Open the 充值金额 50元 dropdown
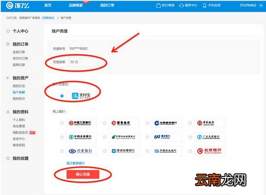Image resolution: width=266 pixels, height=195 pixels. coord(85,62)
